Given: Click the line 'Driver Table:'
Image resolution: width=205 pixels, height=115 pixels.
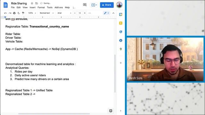Looking at the screenshot, I should pos(13,38).
